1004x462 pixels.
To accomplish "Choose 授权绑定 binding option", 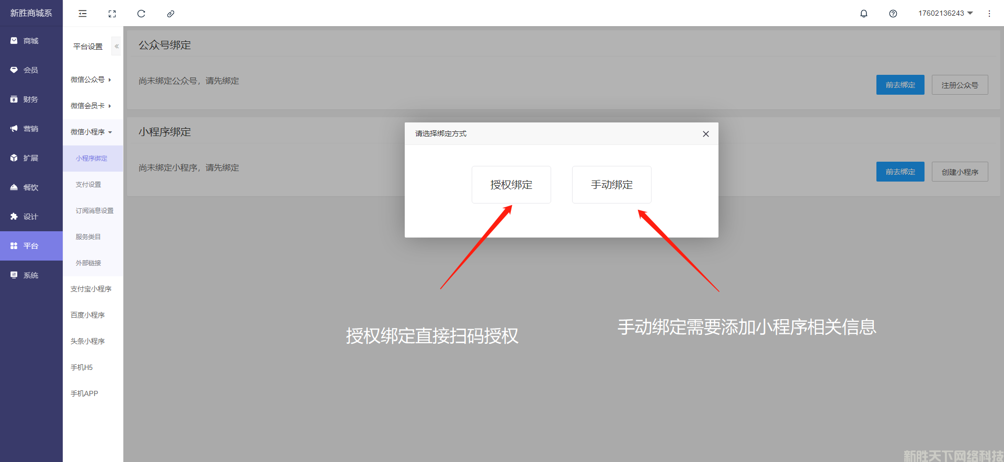I will click(x=511, y=185).
